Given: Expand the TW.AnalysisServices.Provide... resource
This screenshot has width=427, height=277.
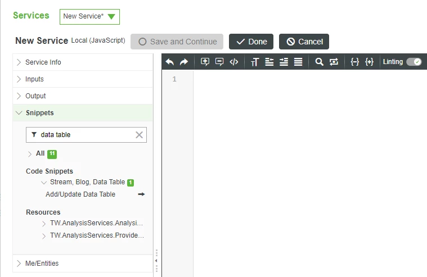Looking at the screenshot, I should point(43,236).
